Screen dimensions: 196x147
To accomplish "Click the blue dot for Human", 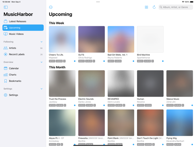I will click(x=163, y=105).
